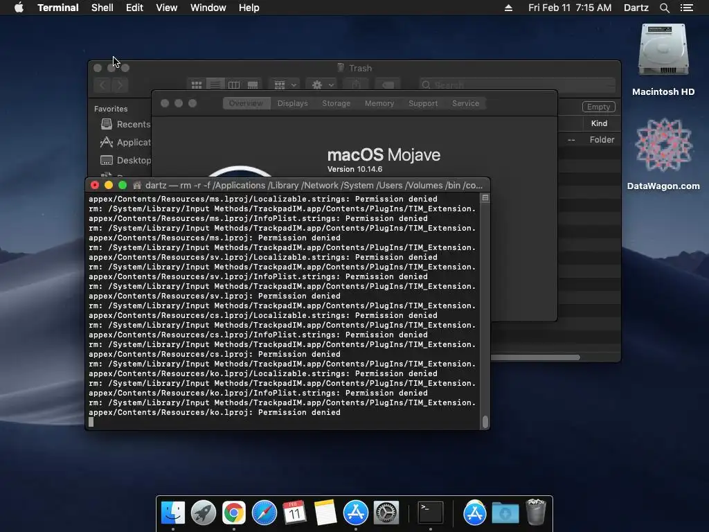Switch to the Service tab

[465, 103]
